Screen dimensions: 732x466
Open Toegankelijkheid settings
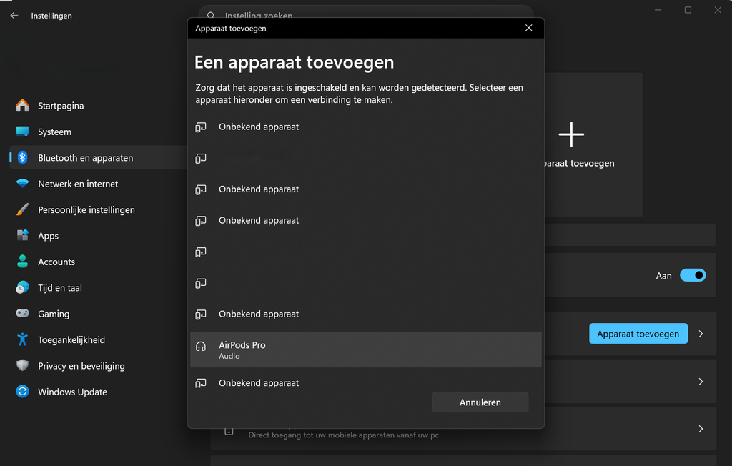pyautogui.click(x=98, y=340)
